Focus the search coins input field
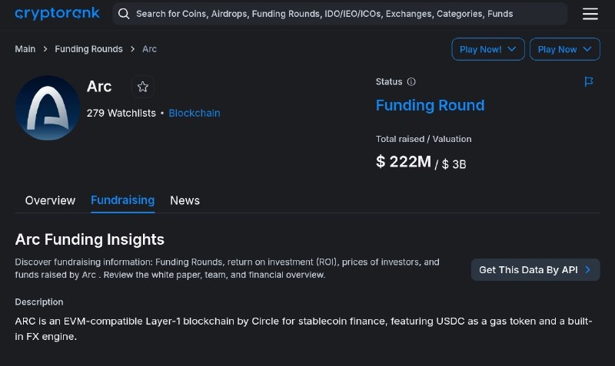This screenshot has width=615, height=366. [340, 14]
